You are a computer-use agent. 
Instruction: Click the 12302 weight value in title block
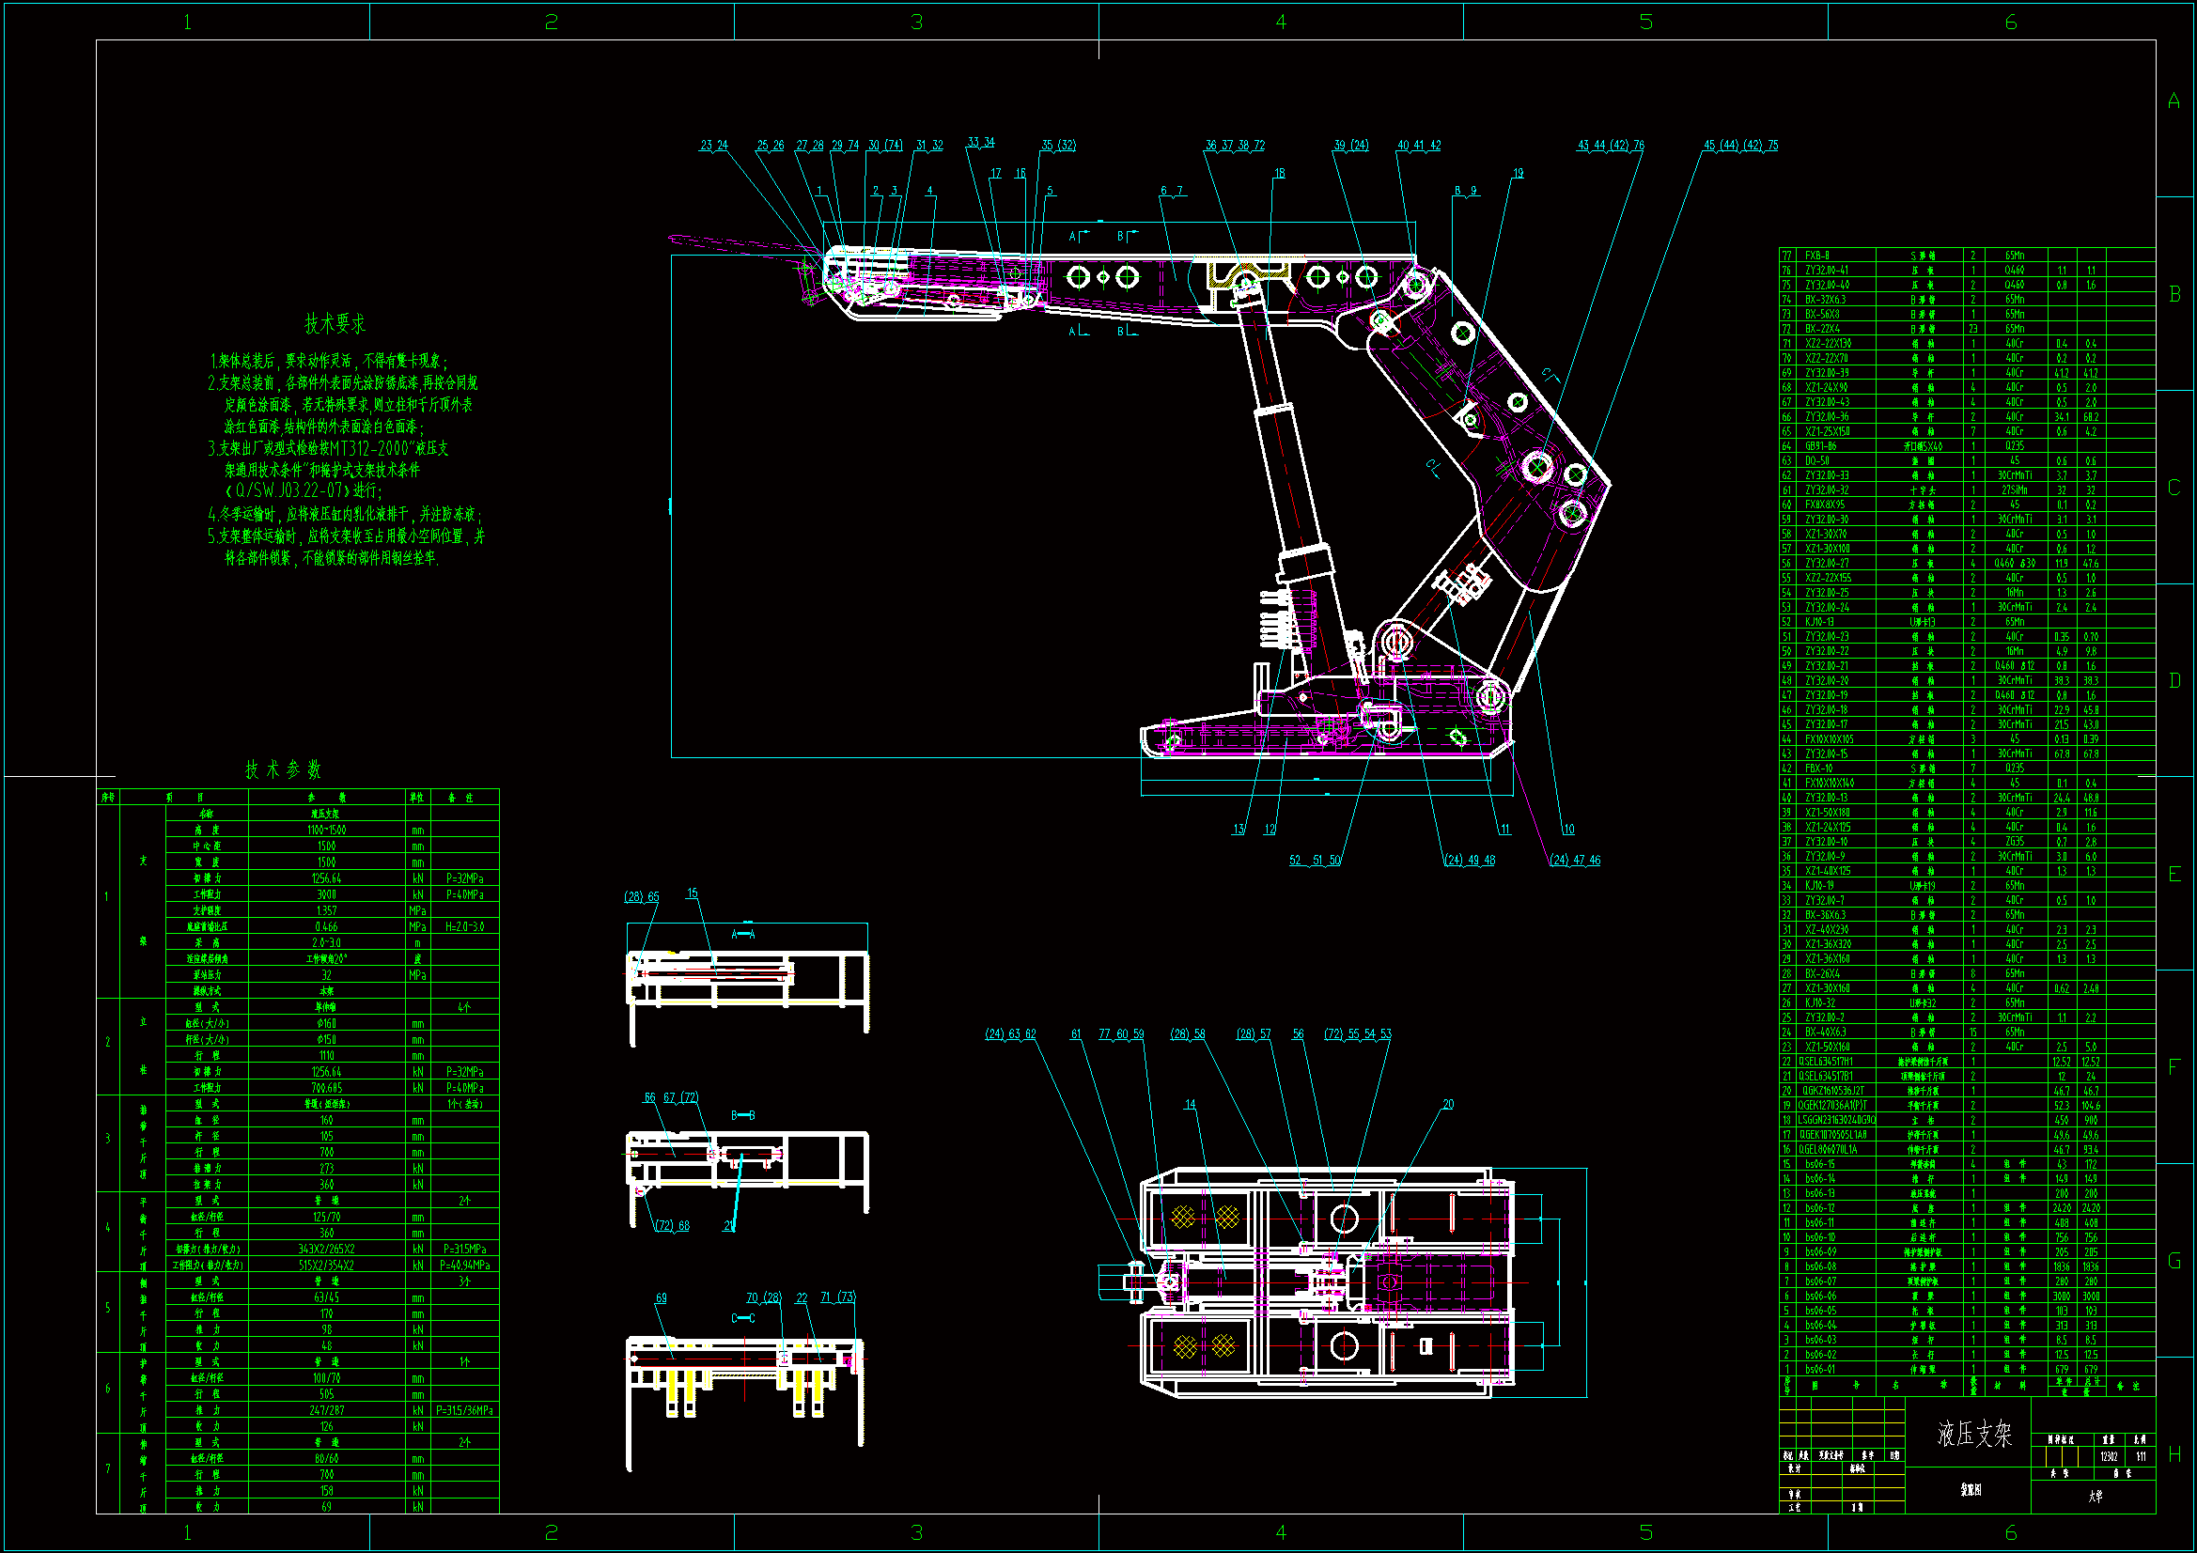click(2109, 1457)
